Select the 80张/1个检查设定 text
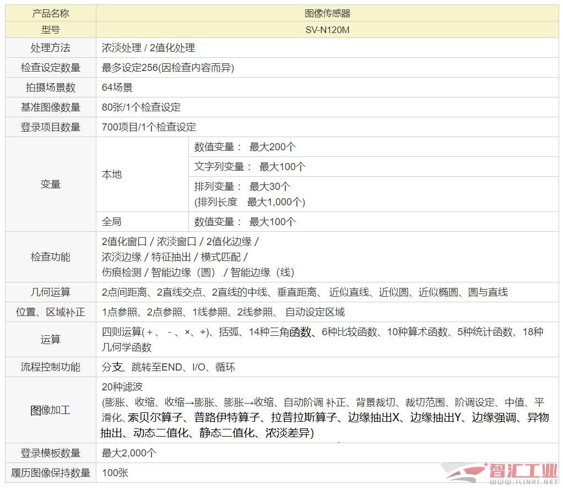The image size is (563, 490). point(141,107)
